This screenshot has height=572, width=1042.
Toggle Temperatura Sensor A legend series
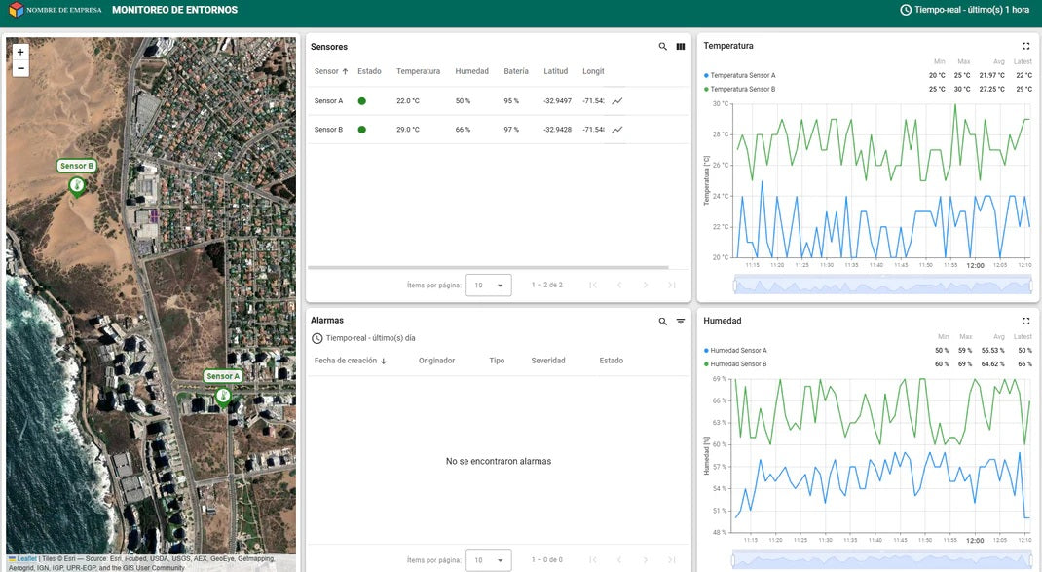pyautogui.click(x=742, y=75)
